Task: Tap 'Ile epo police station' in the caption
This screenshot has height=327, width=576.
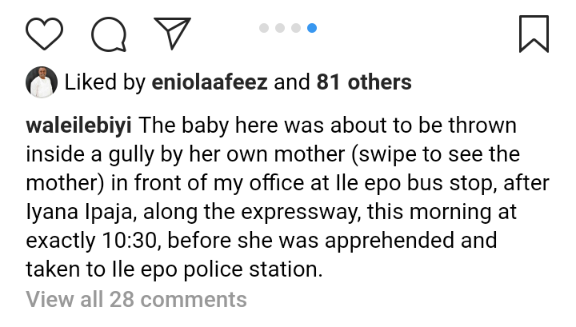Action: tap(213, 269)
